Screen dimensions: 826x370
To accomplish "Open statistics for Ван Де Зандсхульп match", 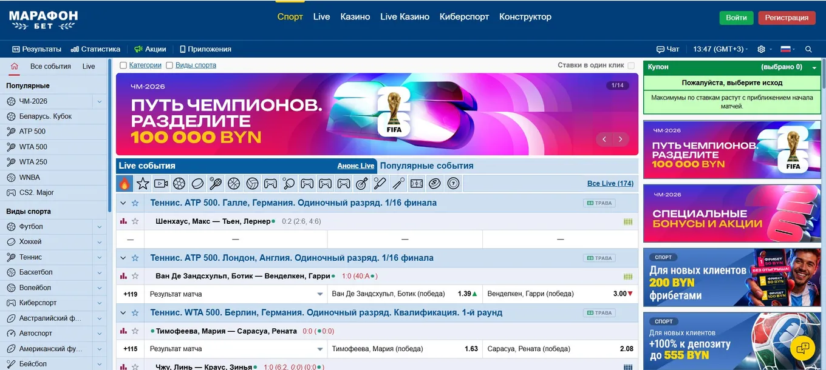I will tap(123, 276).
